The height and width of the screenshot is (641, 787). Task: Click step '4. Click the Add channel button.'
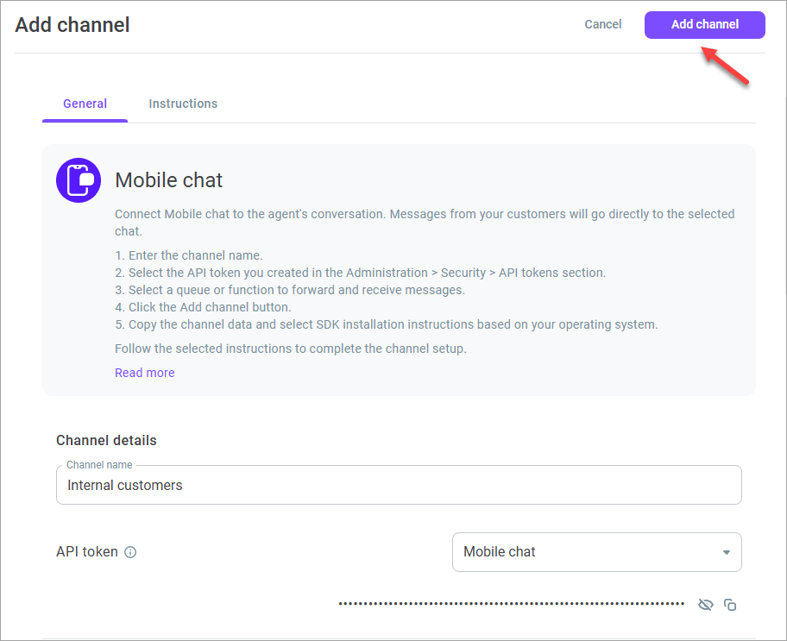204,306
